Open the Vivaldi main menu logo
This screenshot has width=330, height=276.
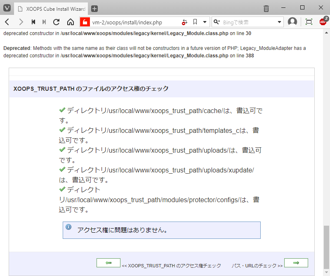click(7, 8)
